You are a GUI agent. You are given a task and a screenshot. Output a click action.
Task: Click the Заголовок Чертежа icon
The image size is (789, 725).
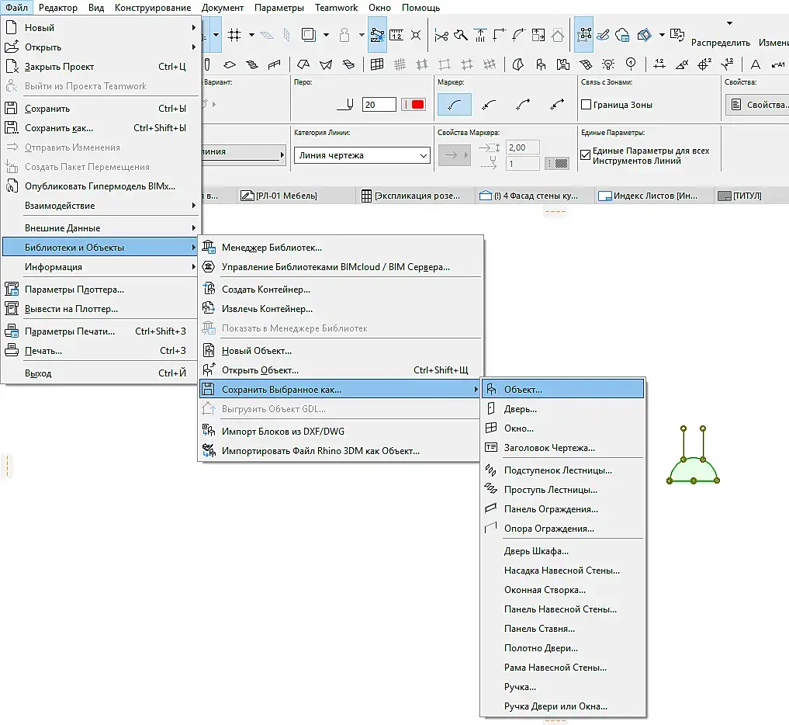(491, 447)
